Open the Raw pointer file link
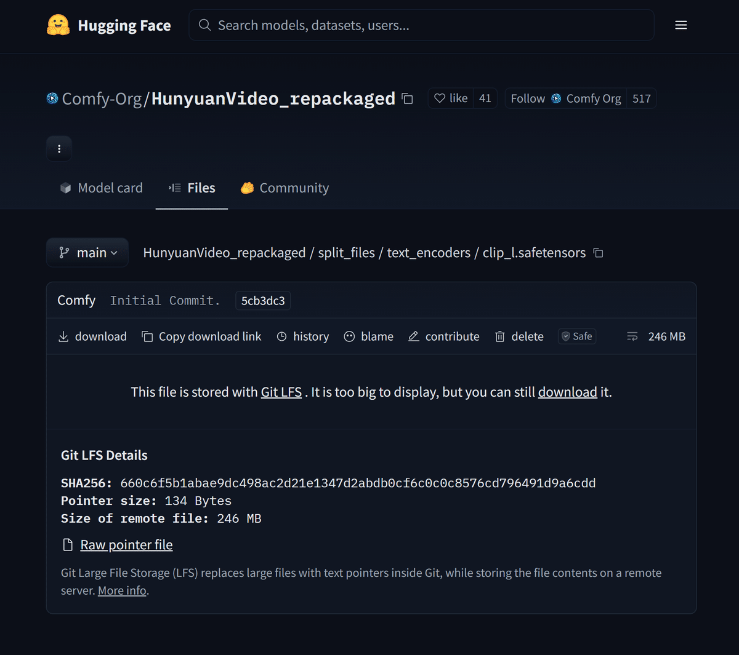 click(126, 545)
